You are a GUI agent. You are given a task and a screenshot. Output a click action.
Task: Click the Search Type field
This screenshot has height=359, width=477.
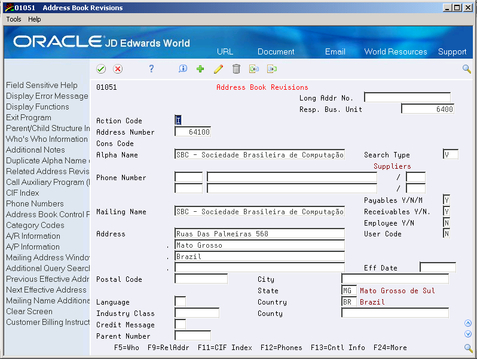[x=451, y=155]
